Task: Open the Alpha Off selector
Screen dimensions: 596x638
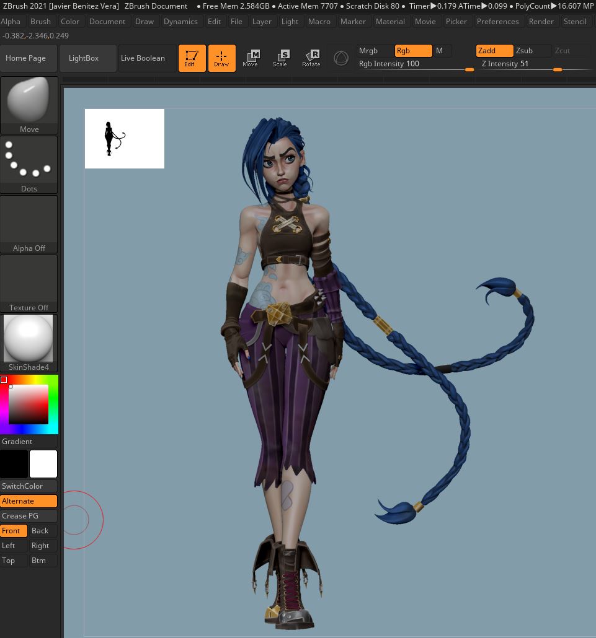Action: pyautogui.click(x=29, y=224)
